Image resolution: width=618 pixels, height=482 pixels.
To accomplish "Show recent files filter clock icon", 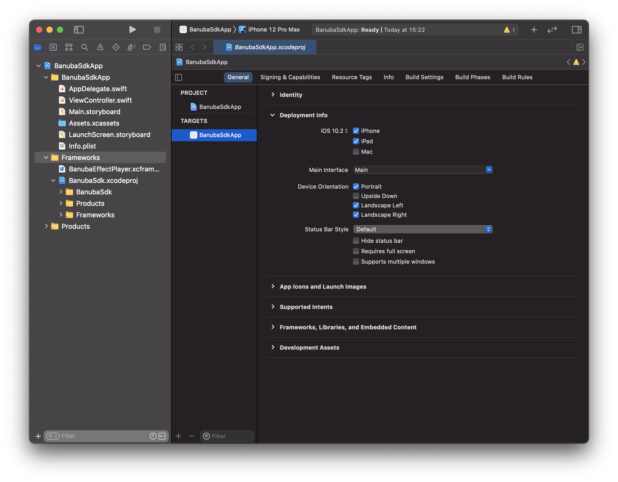I will [x=153, y=436].
